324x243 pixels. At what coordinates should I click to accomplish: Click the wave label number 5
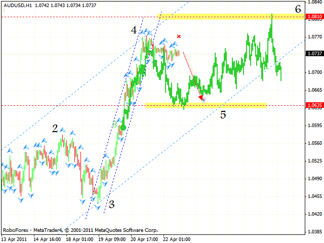[x=223, y=115]
